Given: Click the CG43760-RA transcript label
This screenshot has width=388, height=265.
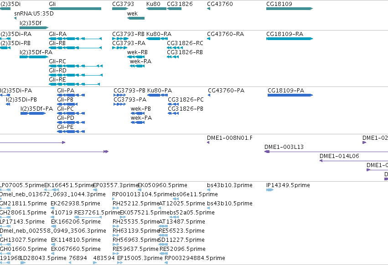Looking at the screenshot, I should [x=225, y=34].
